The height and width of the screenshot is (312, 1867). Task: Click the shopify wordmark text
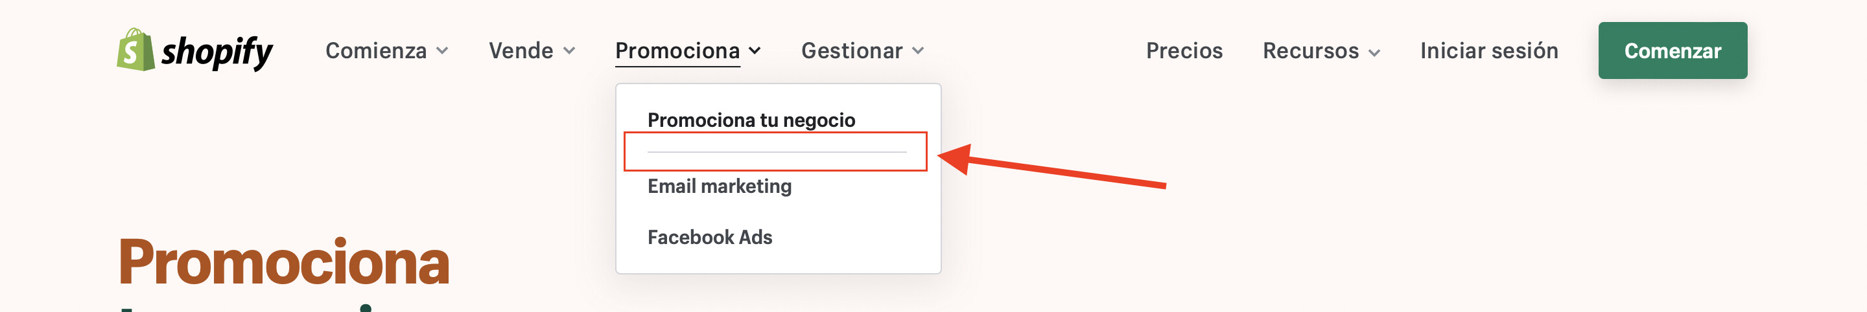click(217, 52)
